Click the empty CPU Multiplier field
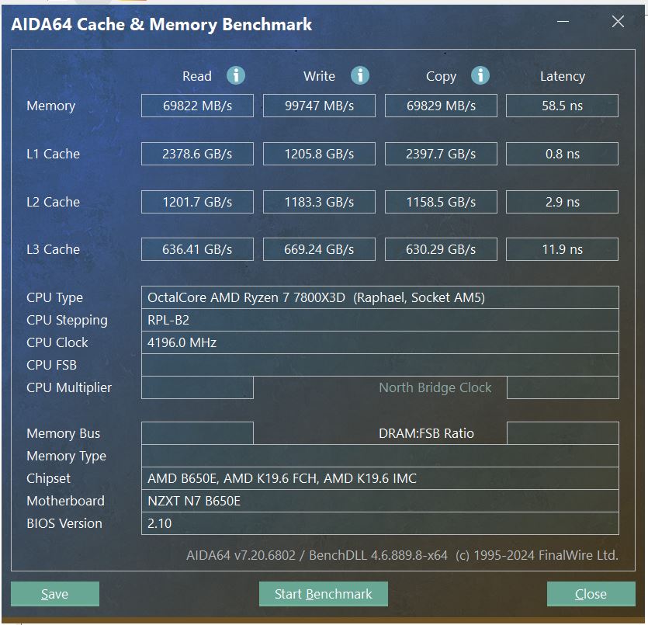This screenshot has width=648, height=625. click(197, 387)
